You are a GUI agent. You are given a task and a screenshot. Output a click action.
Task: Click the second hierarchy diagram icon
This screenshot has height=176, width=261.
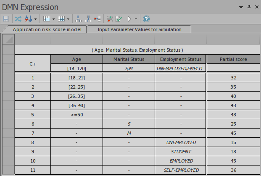pyautogui.click(x=88, y=19)
